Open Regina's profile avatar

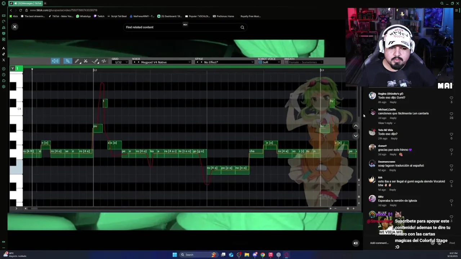(372, 96)
